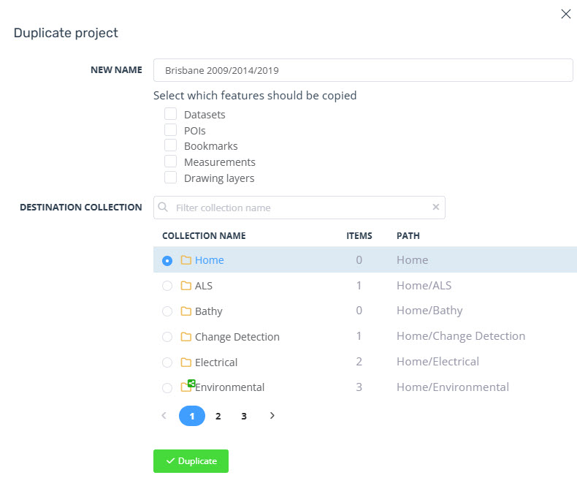577x486 pixels.
Task: Click the Bathy collection name
Action: coord(209,311)
